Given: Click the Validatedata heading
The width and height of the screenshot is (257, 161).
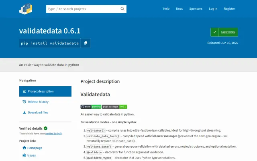Looking at the screenshot, I should (x=95, y=95).
